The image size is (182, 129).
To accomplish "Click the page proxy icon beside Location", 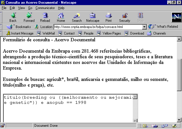I will 37,27.
